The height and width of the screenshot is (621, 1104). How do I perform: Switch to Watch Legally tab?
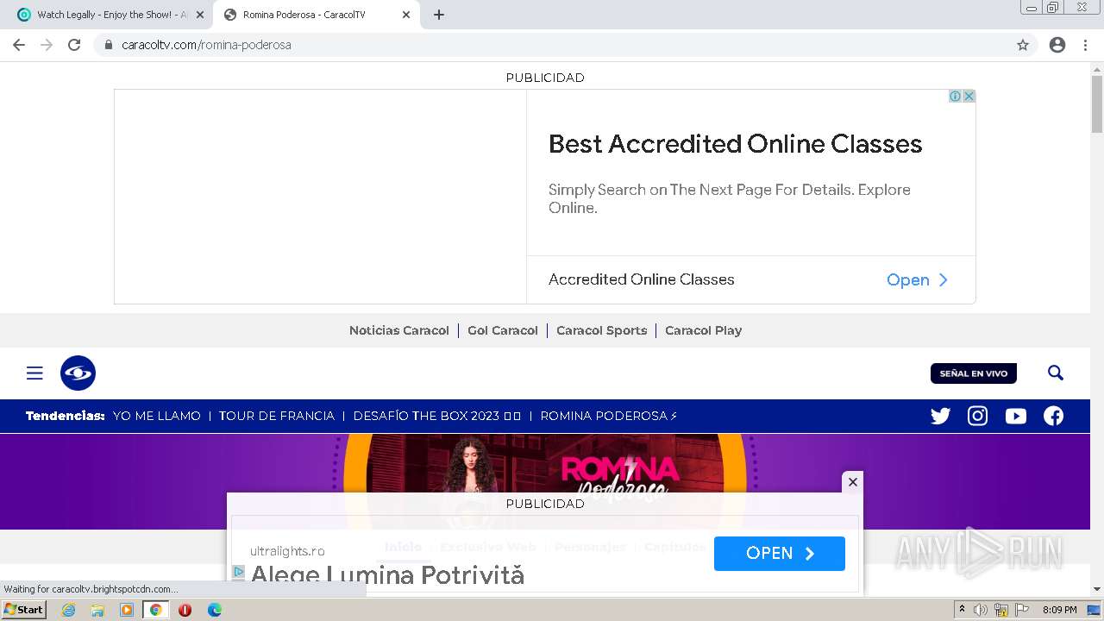coord(110,15)
